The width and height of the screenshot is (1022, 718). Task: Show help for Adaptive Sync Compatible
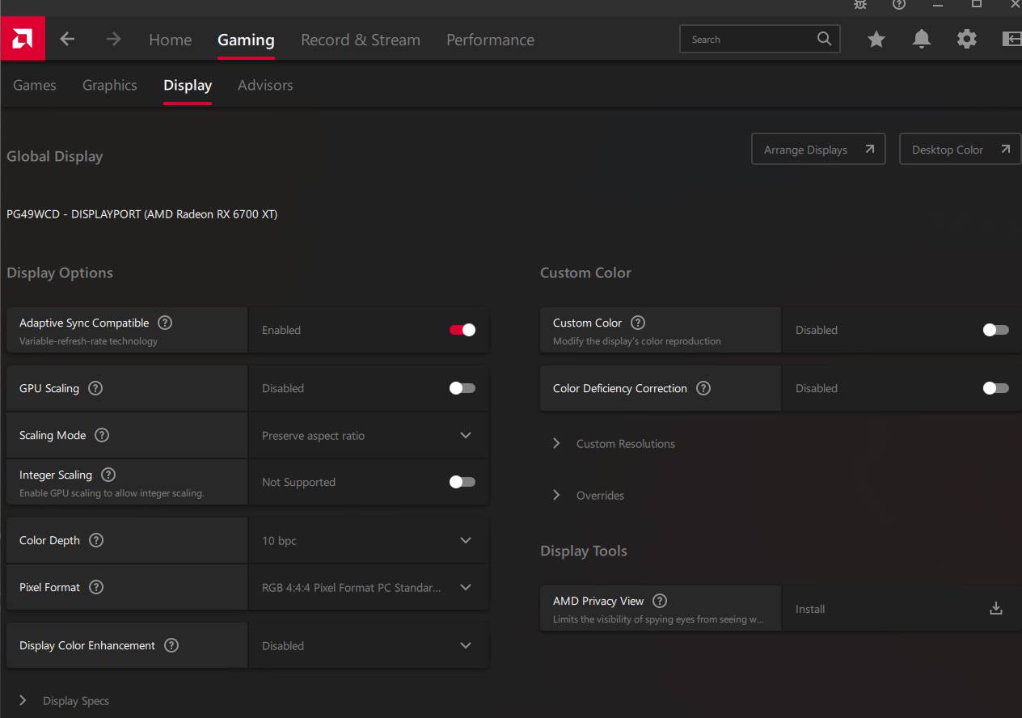point(165,323)
